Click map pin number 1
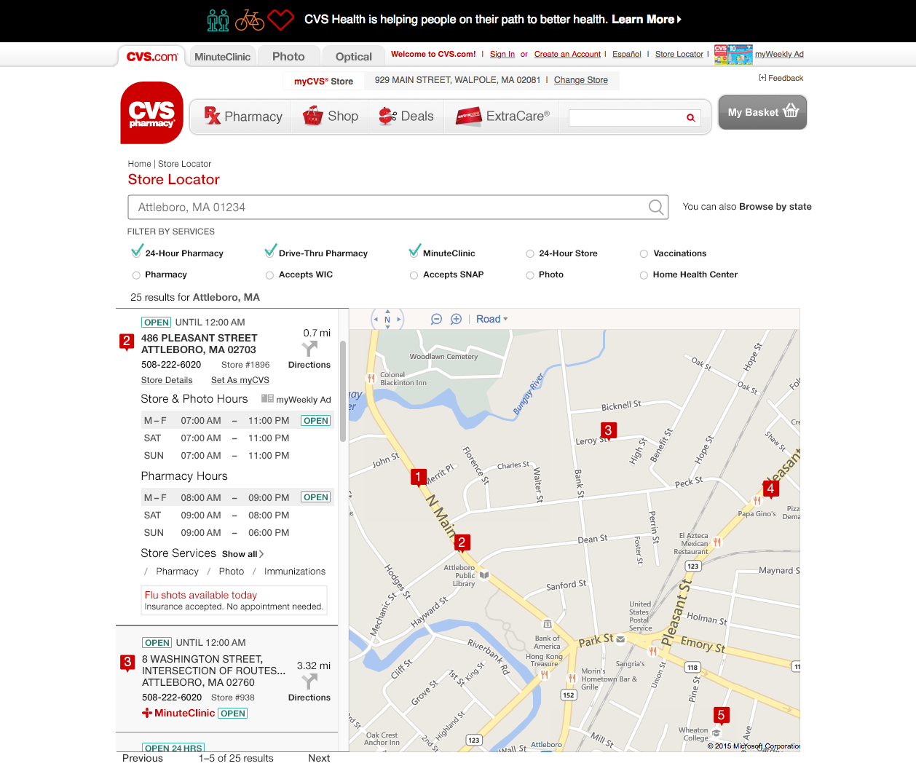The image size is (916, 782). point(418,478)
